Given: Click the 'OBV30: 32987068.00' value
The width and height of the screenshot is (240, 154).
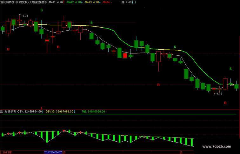Looking at the screenshot, I should (x=59, y=111).
